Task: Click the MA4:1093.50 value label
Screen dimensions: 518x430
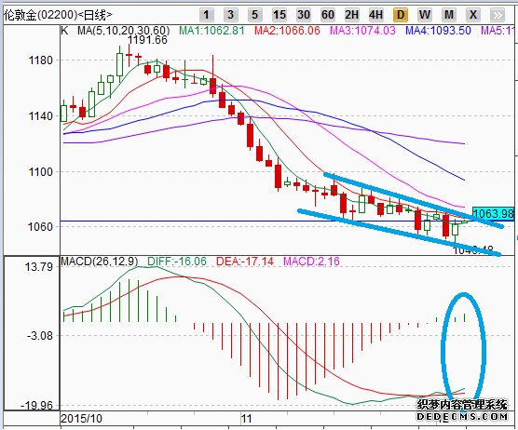Action: (x=438, y=31)
